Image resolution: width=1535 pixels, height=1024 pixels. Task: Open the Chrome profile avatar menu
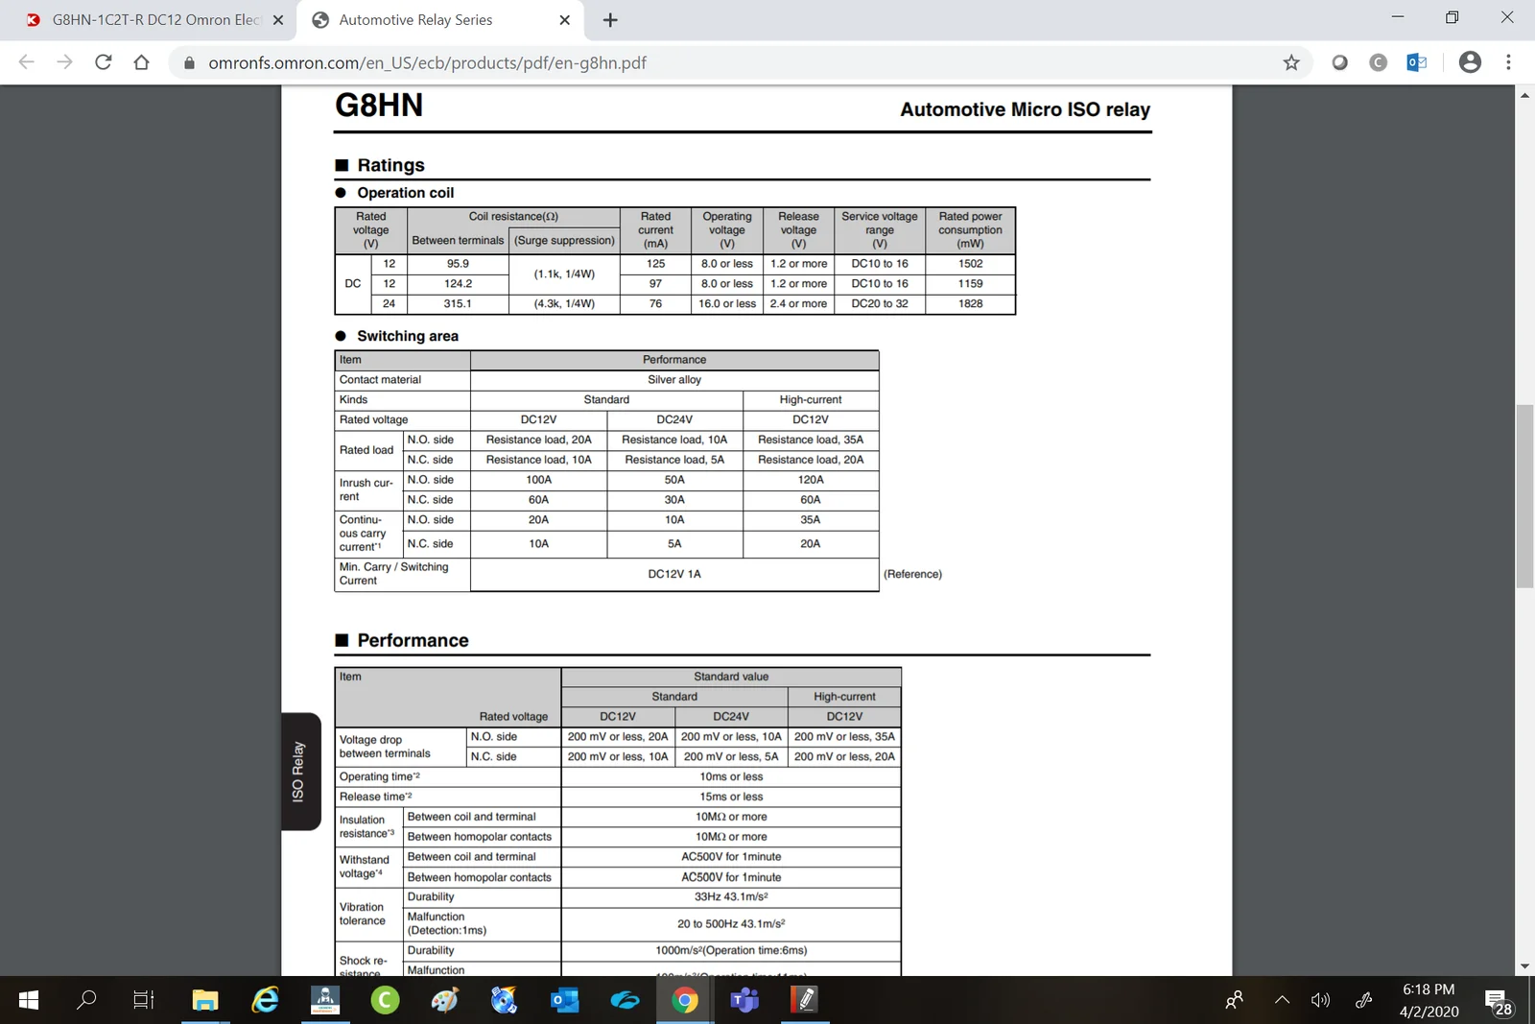(x=1469, y=62)
